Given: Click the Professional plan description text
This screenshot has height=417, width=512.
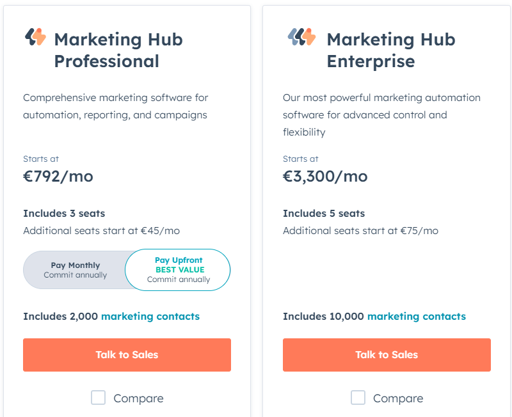Looking at the screenshot, I should 116,106.
